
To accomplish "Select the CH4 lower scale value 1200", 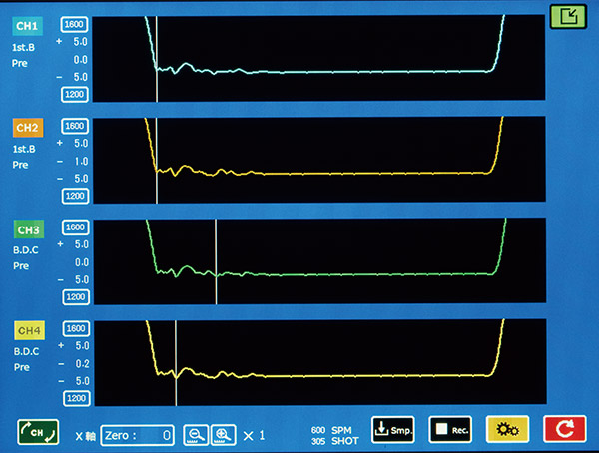I will coord(77,399).
